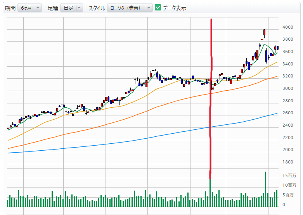The height and width of the screenshot is (215, 303).
Task: Click the arrow on the 6ヶ月 selector
Action: 38,8
